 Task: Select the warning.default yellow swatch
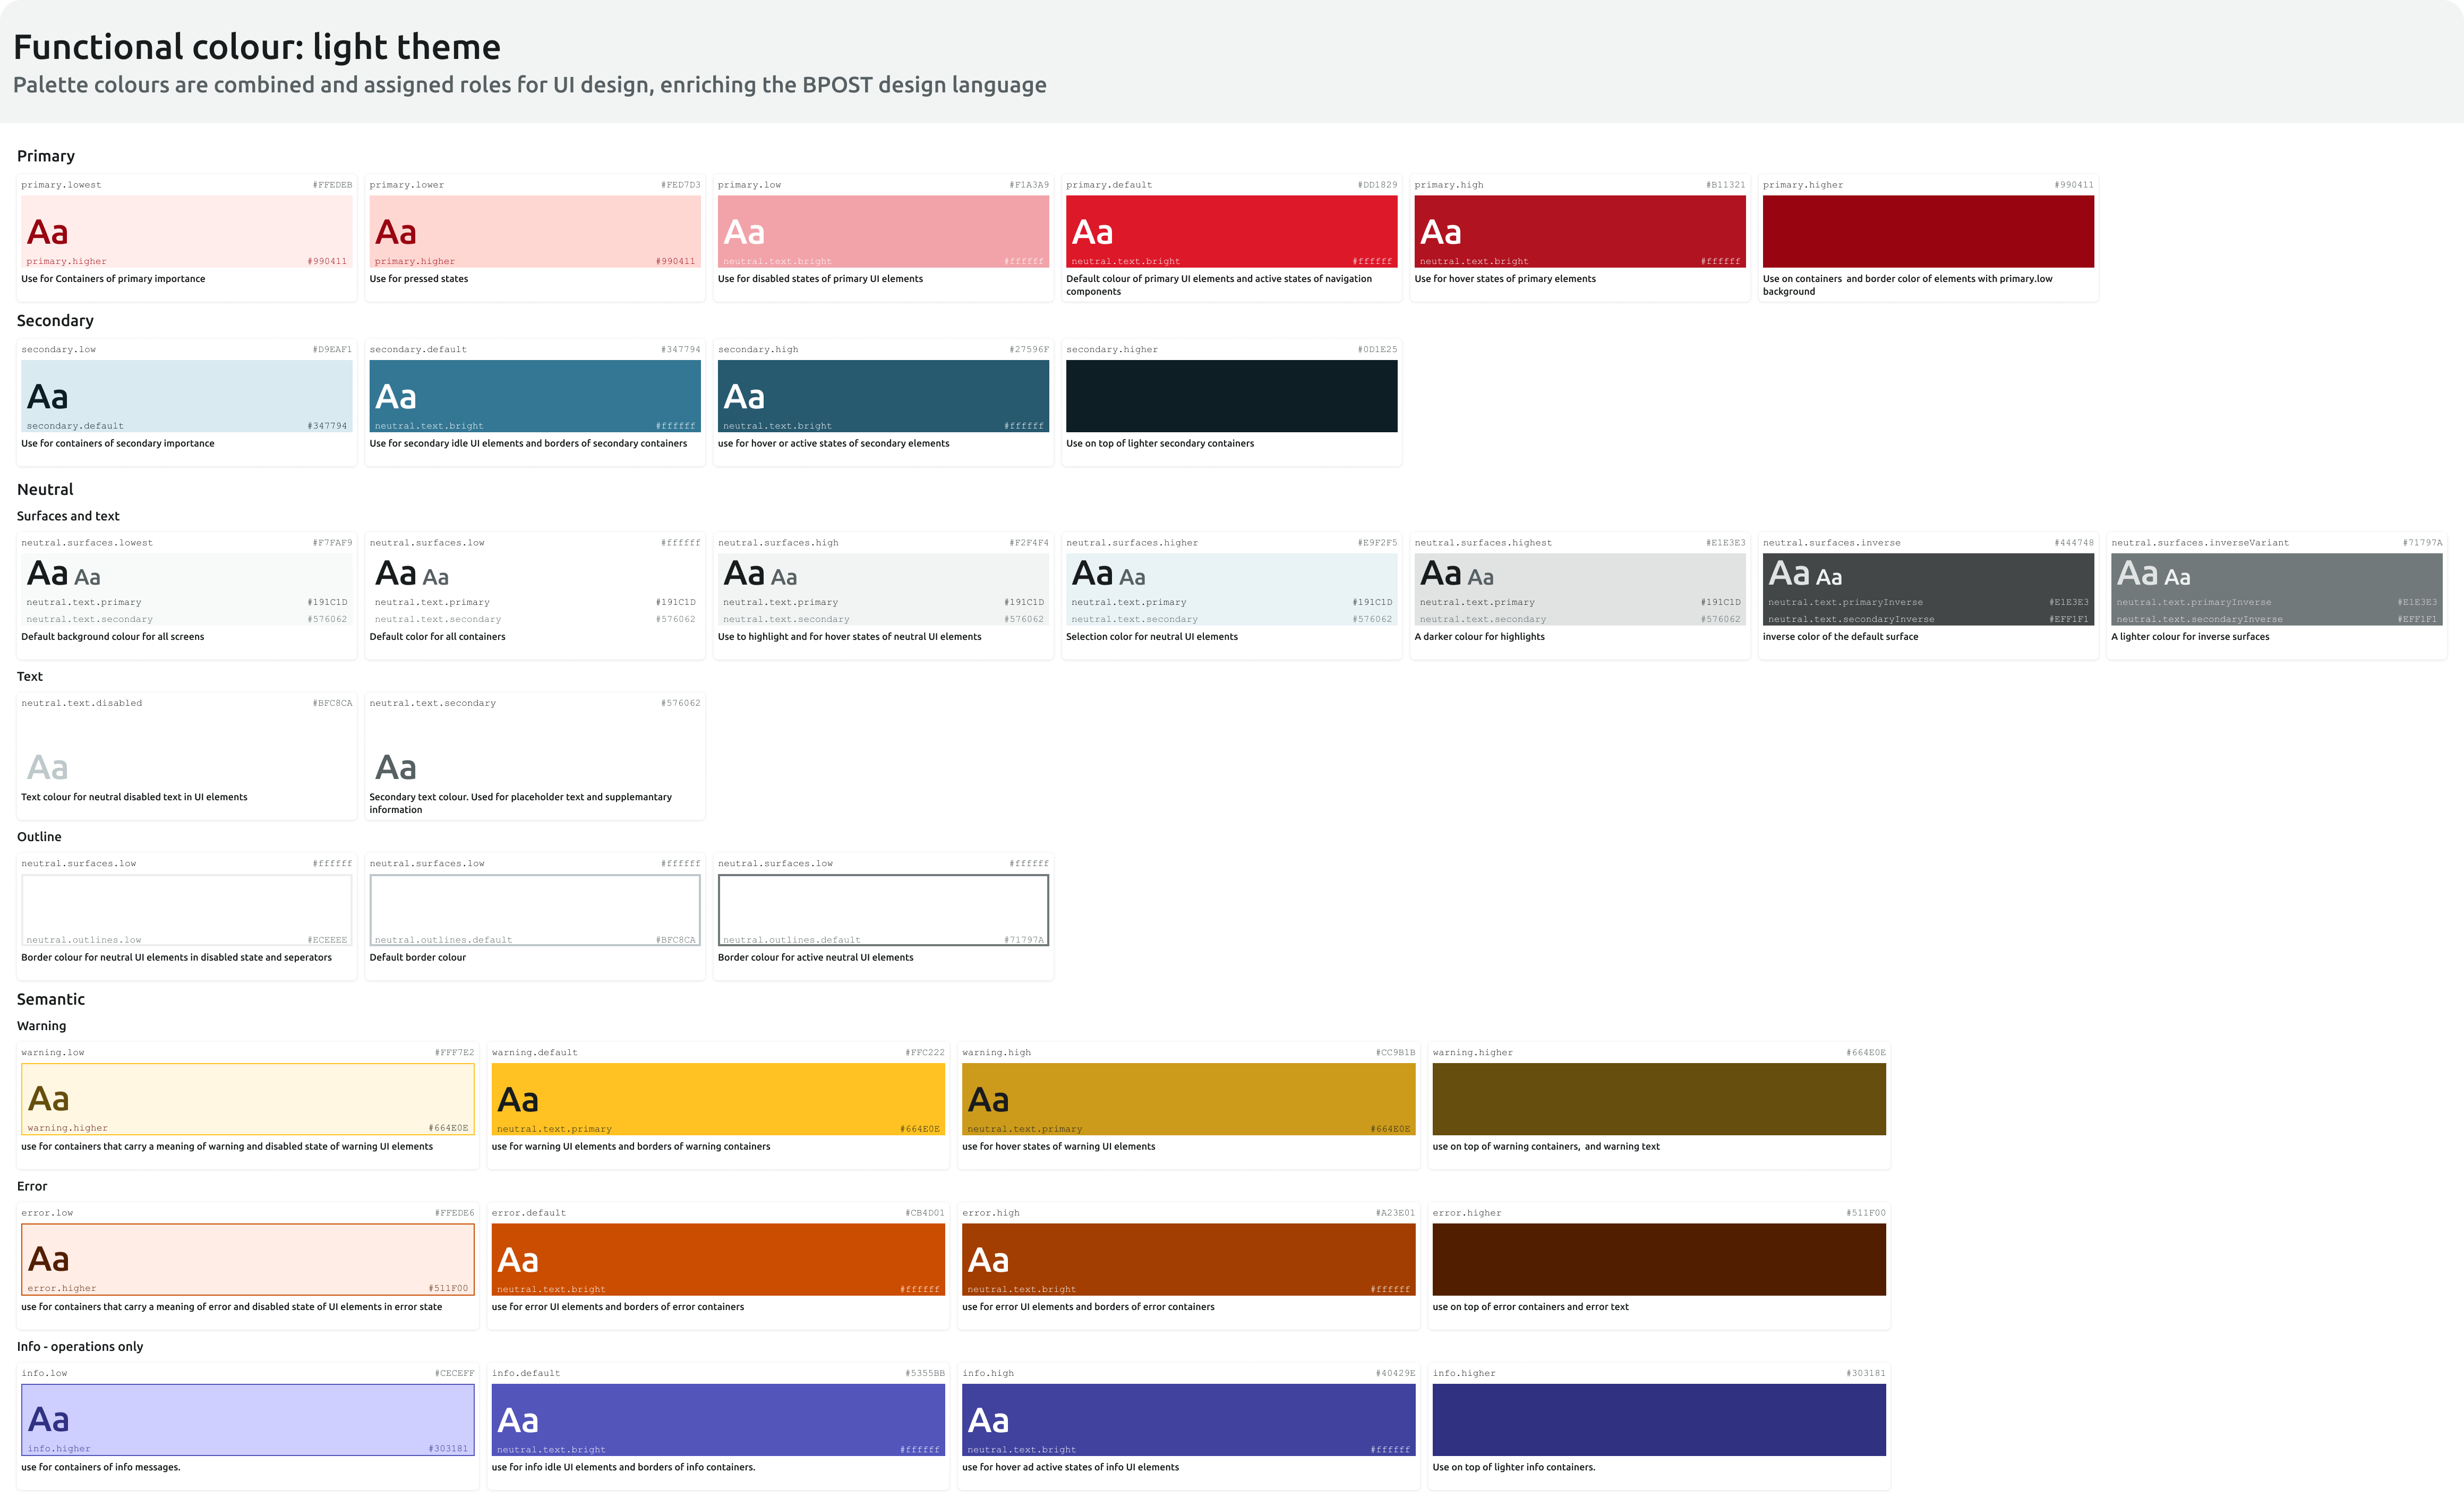pyautogui.click(x=717, y=1098)
